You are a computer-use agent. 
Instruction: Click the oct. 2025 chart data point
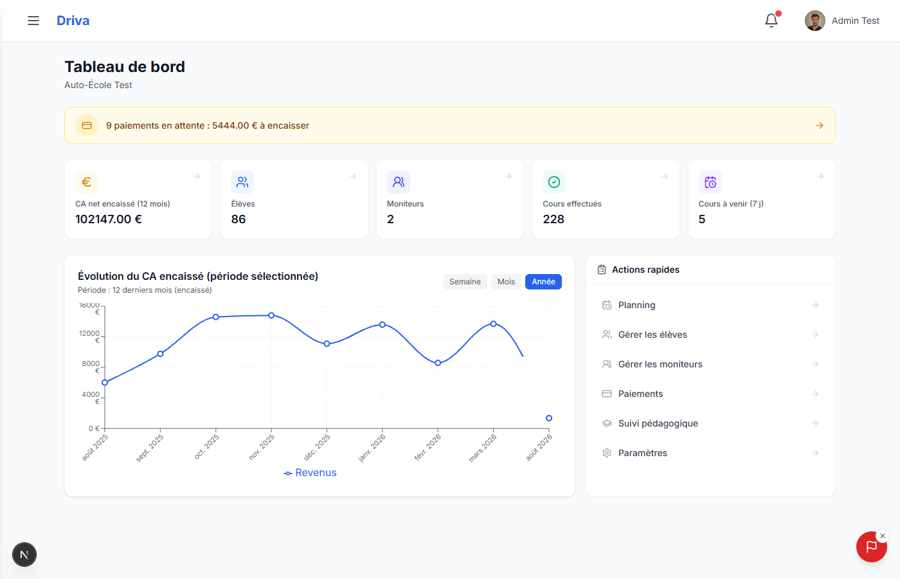tap(216, 317)
